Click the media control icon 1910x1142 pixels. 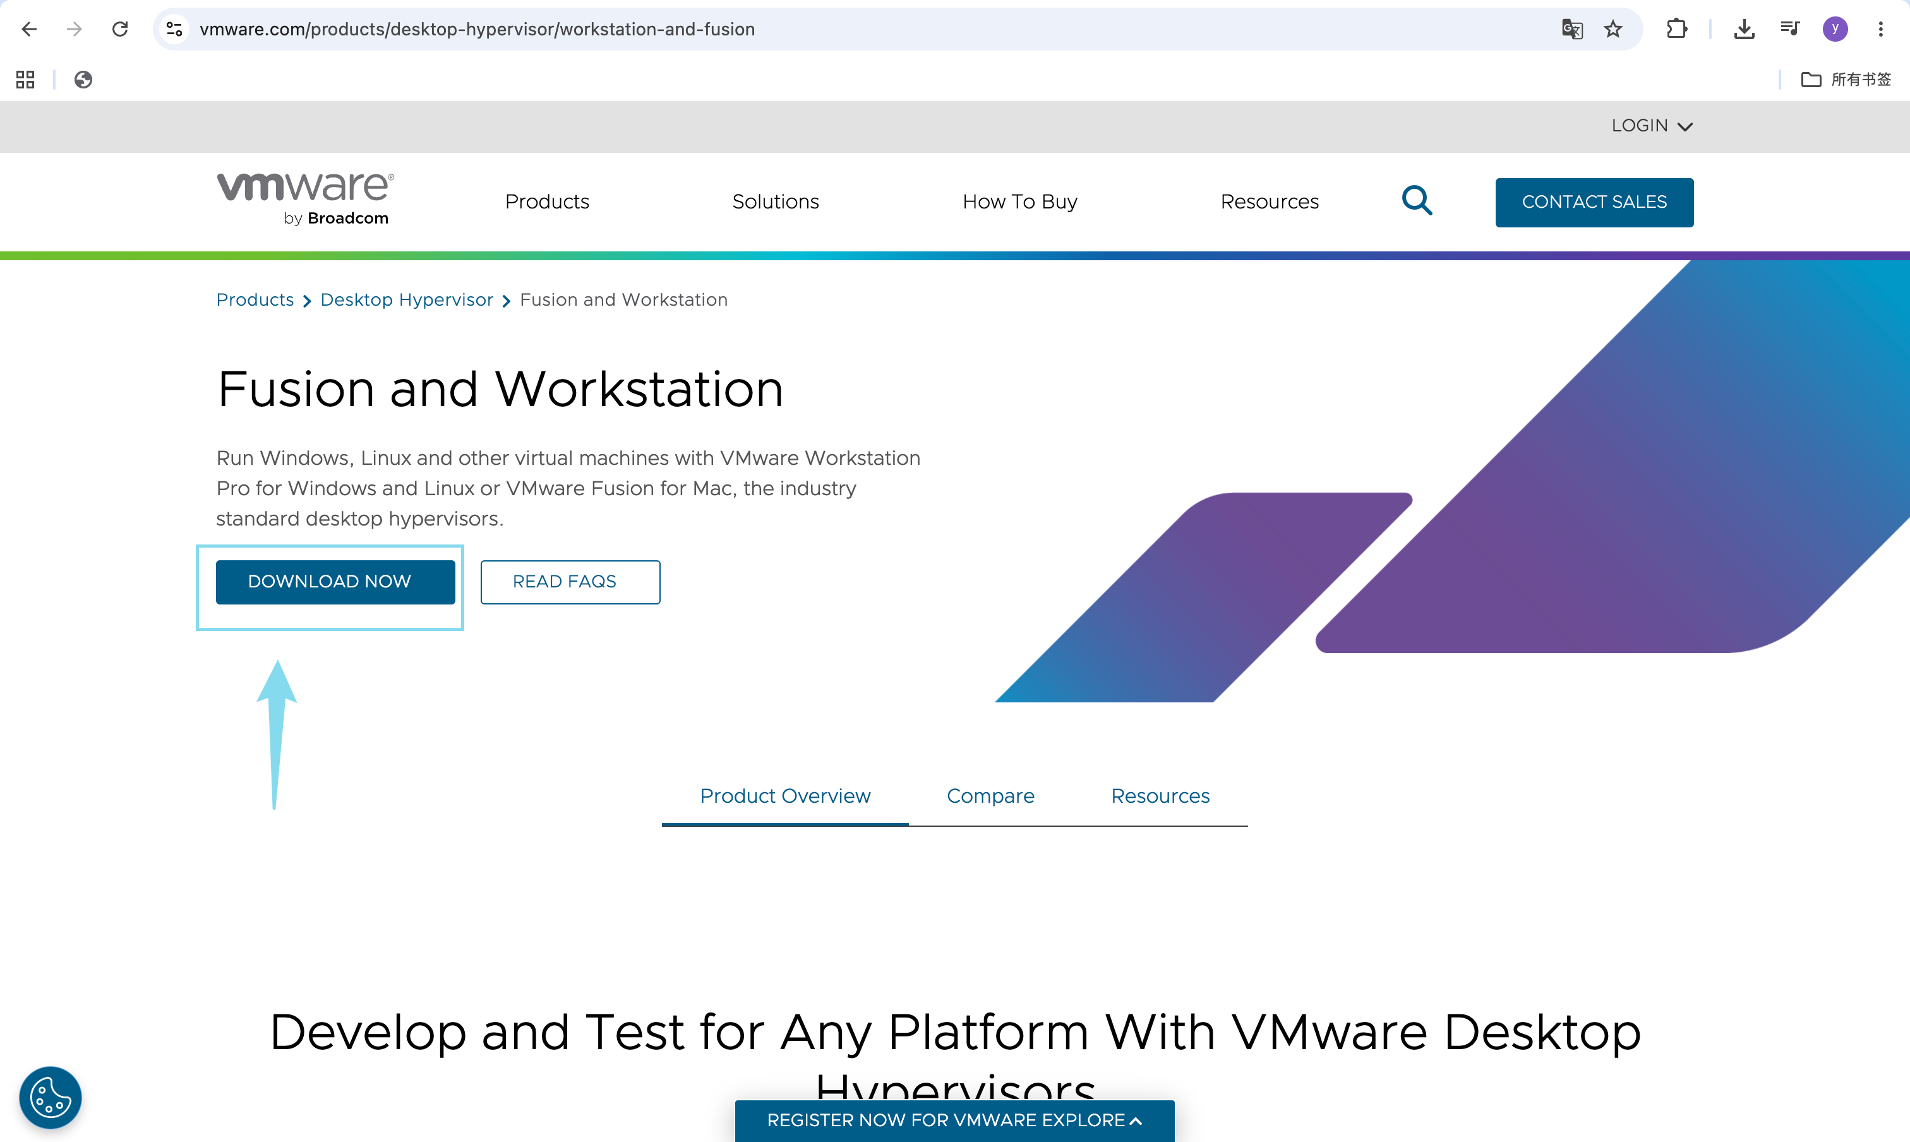click(x=1790, y=29)
